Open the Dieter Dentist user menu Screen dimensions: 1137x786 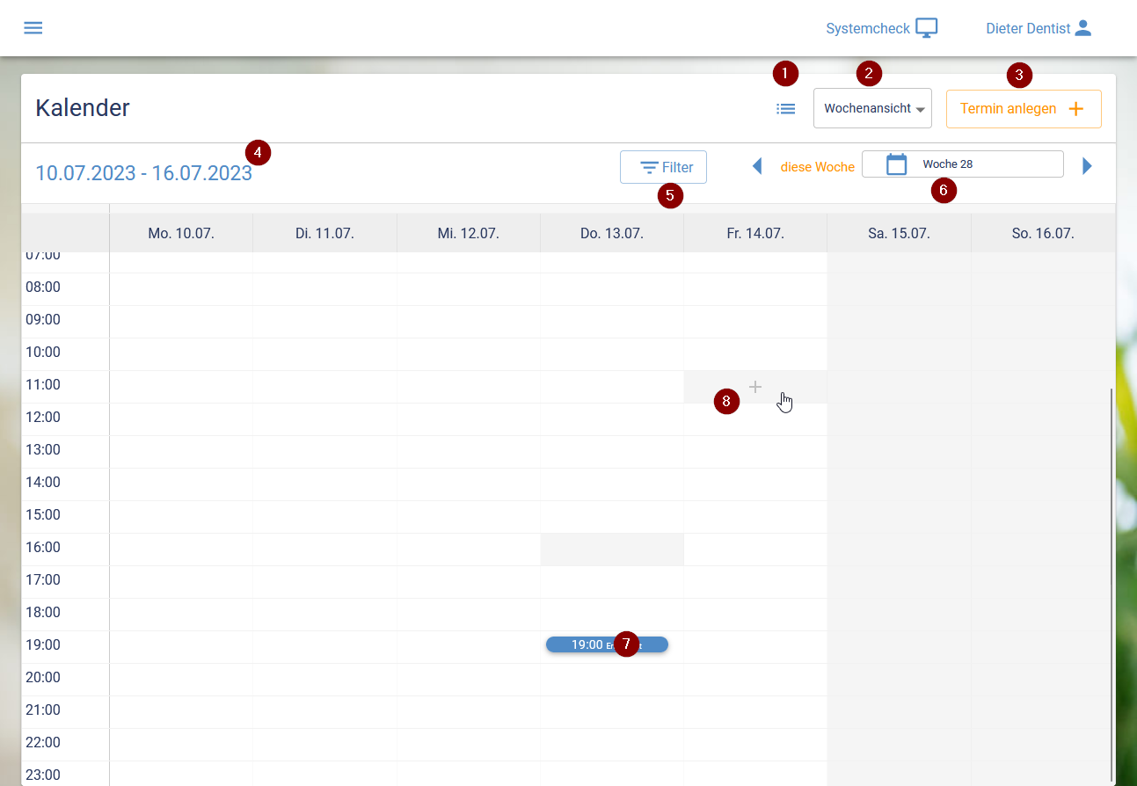(x=1039, y=27)
